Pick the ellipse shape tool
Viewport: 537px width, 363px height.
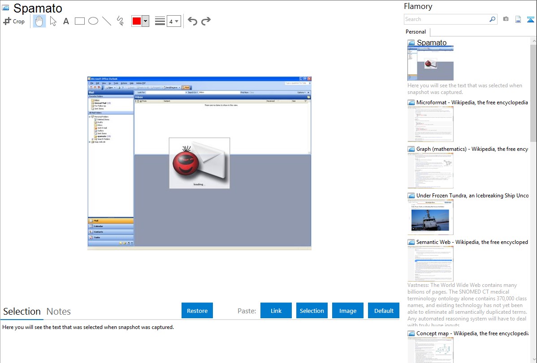tap(93, 21)
